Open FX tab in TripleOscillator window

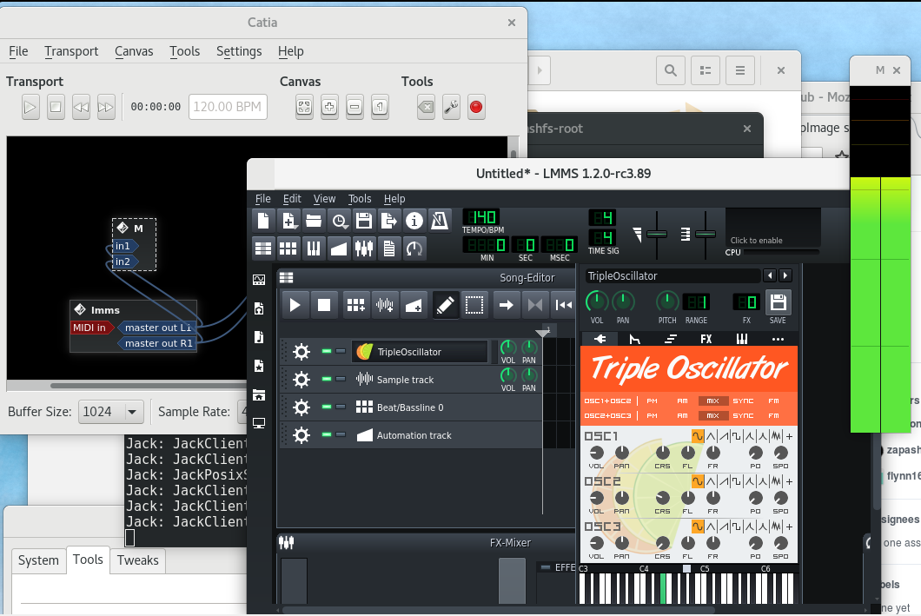click(706, 339)
